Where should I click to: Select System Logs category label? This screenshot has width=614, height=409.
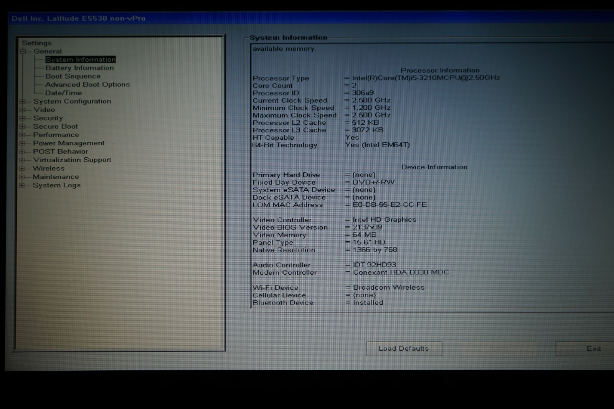[x=57, y=185]
